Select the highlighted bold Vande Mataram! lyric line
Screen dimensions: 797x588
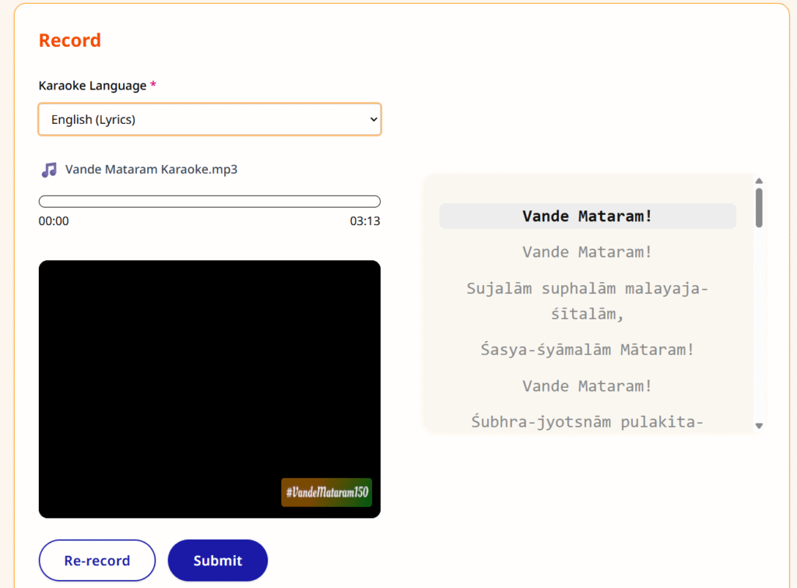tap(587, 217)
